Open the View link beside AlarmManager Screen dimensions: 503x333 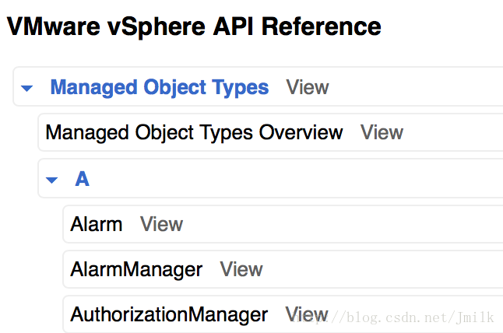[241, 269]
